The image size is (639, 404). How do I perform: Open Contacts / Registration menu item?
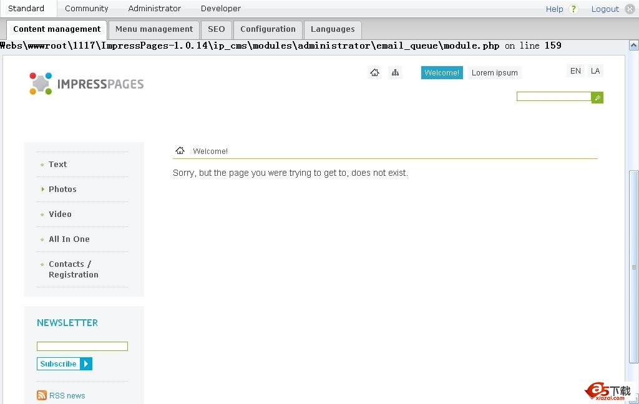74,269
